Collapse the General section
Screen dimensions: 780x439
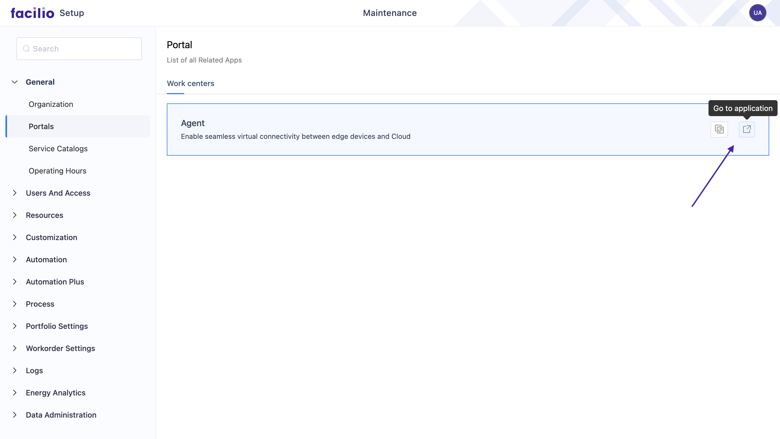coord(15,82)
